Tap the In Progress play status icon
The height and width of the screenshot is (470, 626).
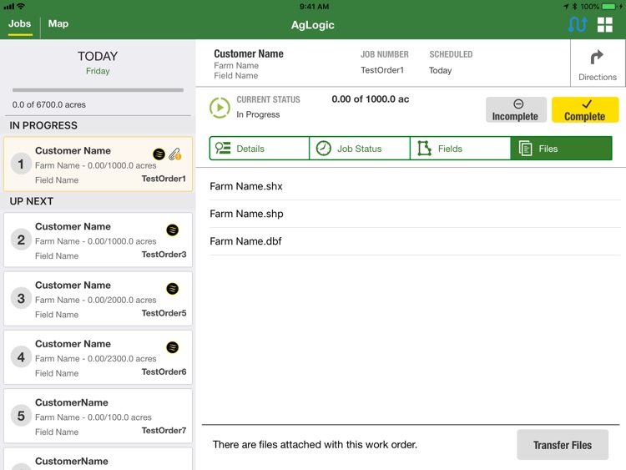(220, 108)
